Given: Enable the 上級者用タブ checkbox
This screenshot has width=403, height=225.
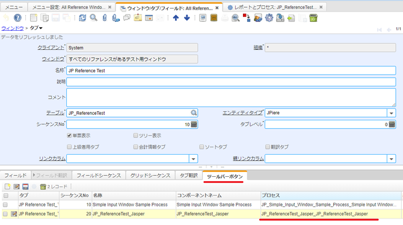Looking at the screenshot, I should 69,147.
